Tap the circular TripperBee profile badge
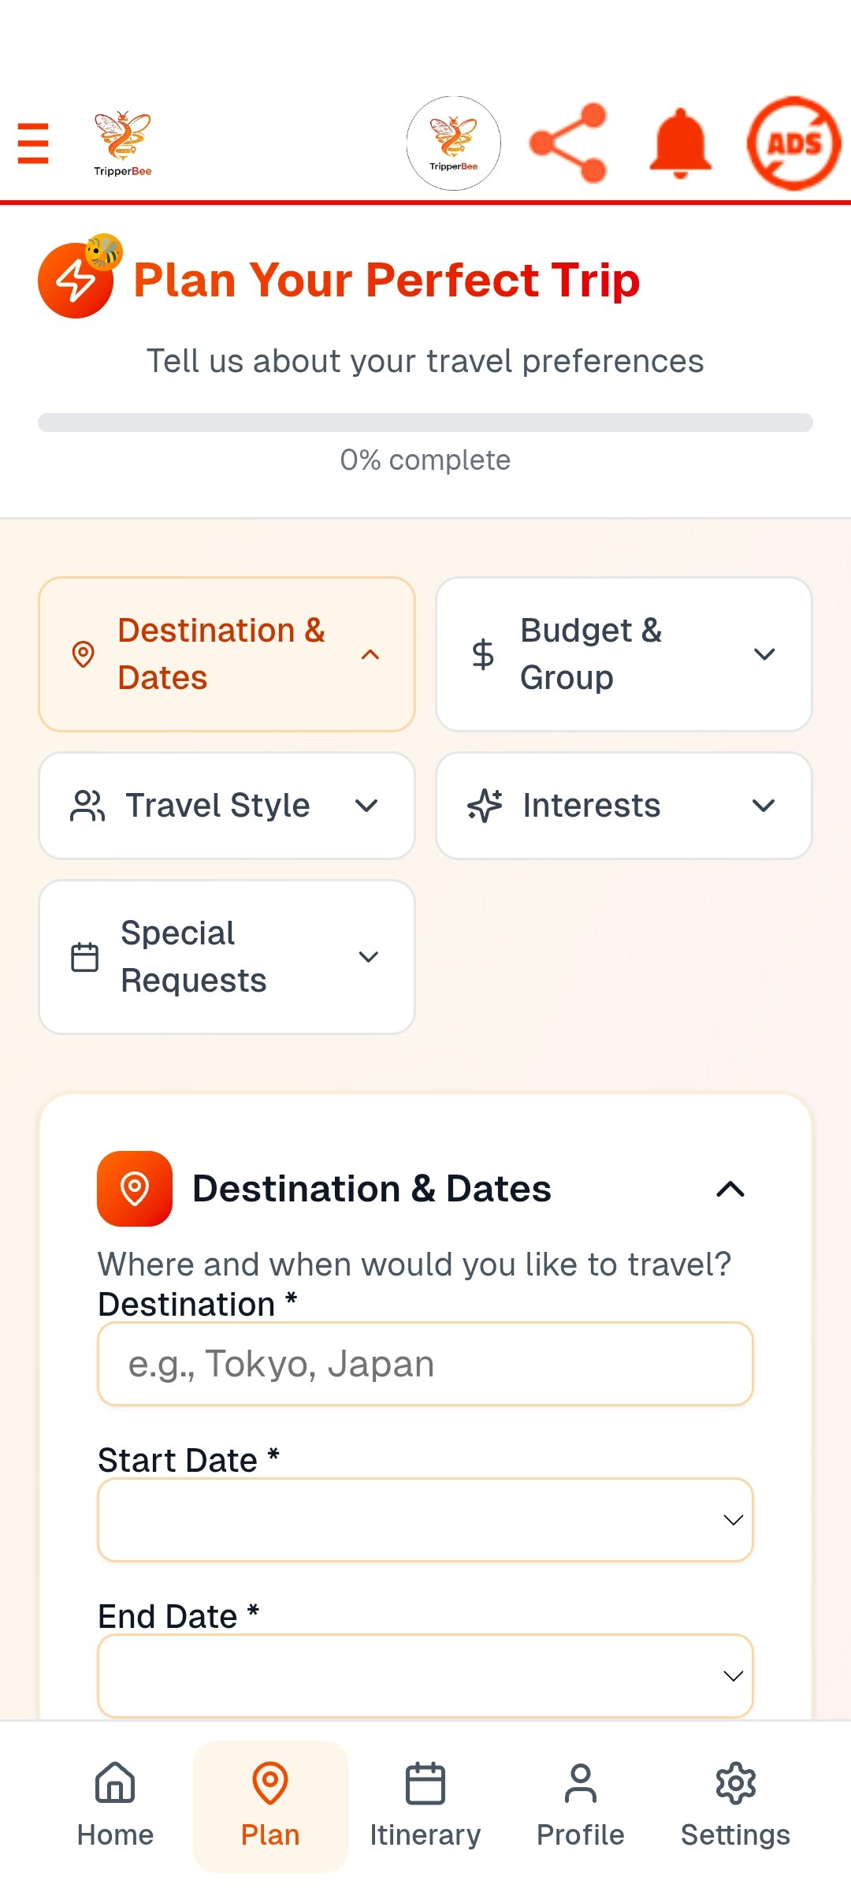The height and width of the screenshot is (1892, 851). pyautogui.click(x=453, y=143)
